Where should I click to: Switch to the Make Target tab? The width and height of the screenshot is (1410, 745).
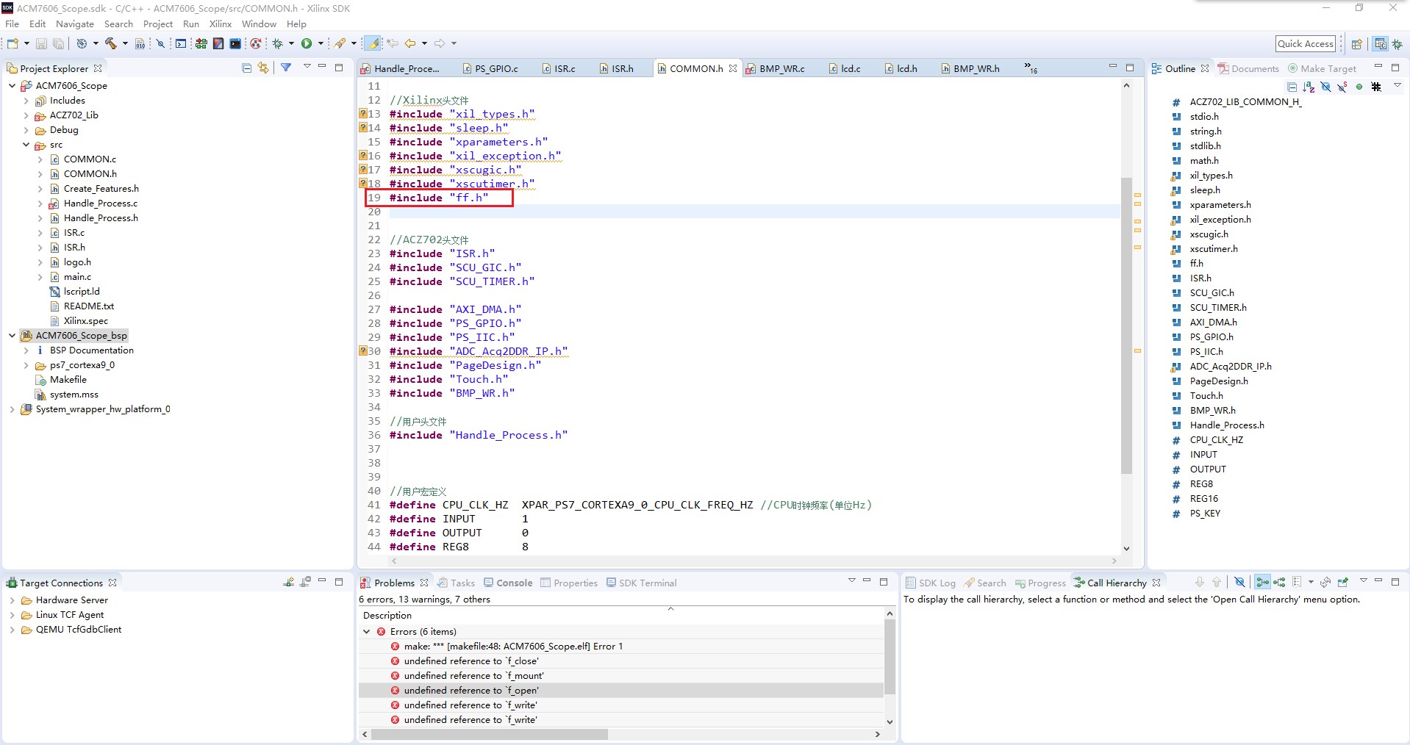(x=1322, y=68)
